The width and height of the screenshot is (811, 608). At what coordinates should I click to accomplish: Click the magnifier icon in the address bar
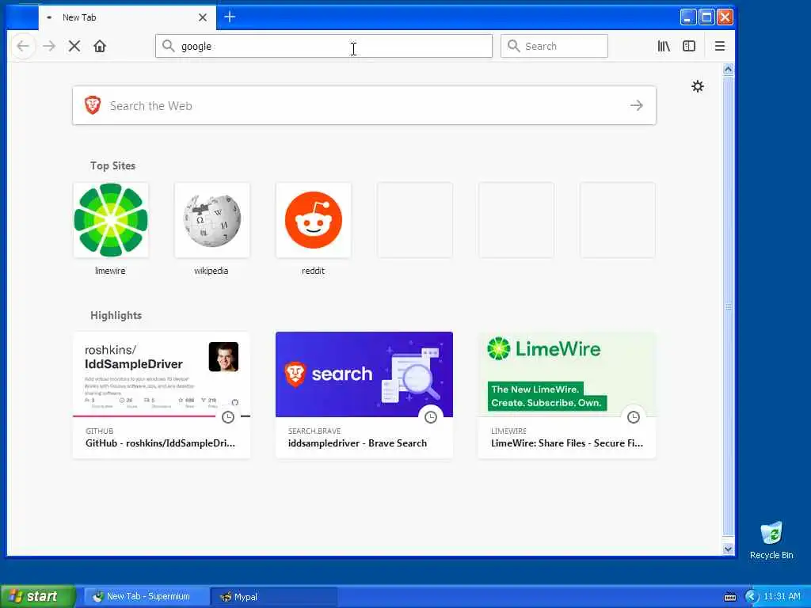pos(168,46)
